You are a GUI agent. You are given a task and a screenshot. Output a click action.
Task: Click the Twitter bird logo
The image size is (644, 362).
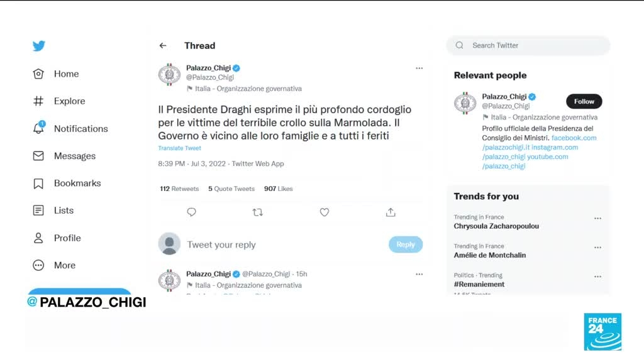(39, 46)
